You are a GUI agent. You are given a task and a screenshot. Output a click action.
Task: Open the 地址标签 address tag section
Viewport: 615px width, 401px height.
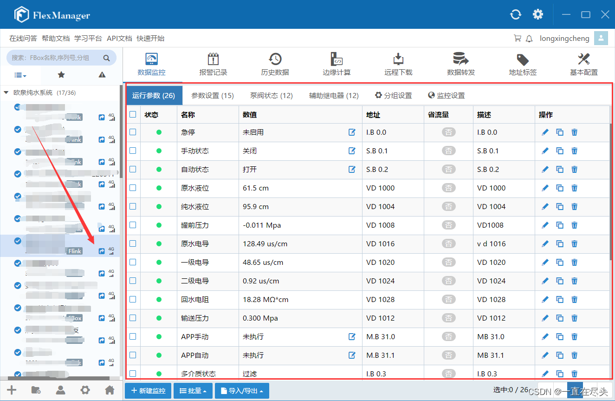(523, 65)
